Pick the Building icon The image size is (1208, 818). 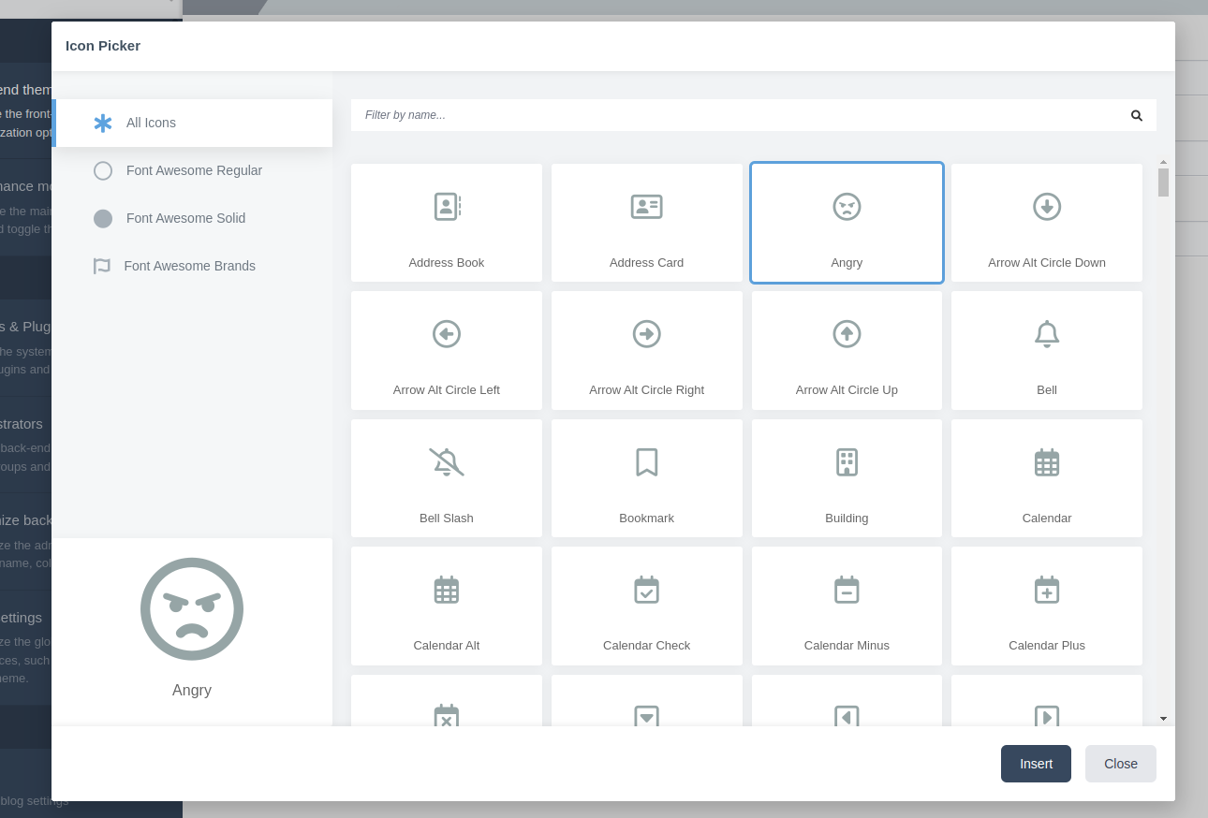pyautogui.click(x=847, y=478)
